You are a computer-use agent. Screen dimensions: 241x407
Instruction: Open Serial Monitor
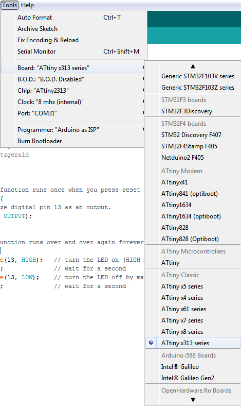74,52
